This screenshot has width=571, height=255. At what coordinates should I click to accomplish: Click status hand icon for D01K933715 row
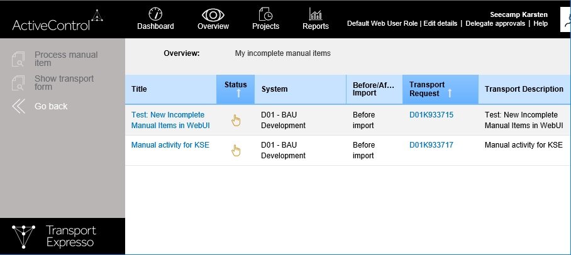click(236, 120)
